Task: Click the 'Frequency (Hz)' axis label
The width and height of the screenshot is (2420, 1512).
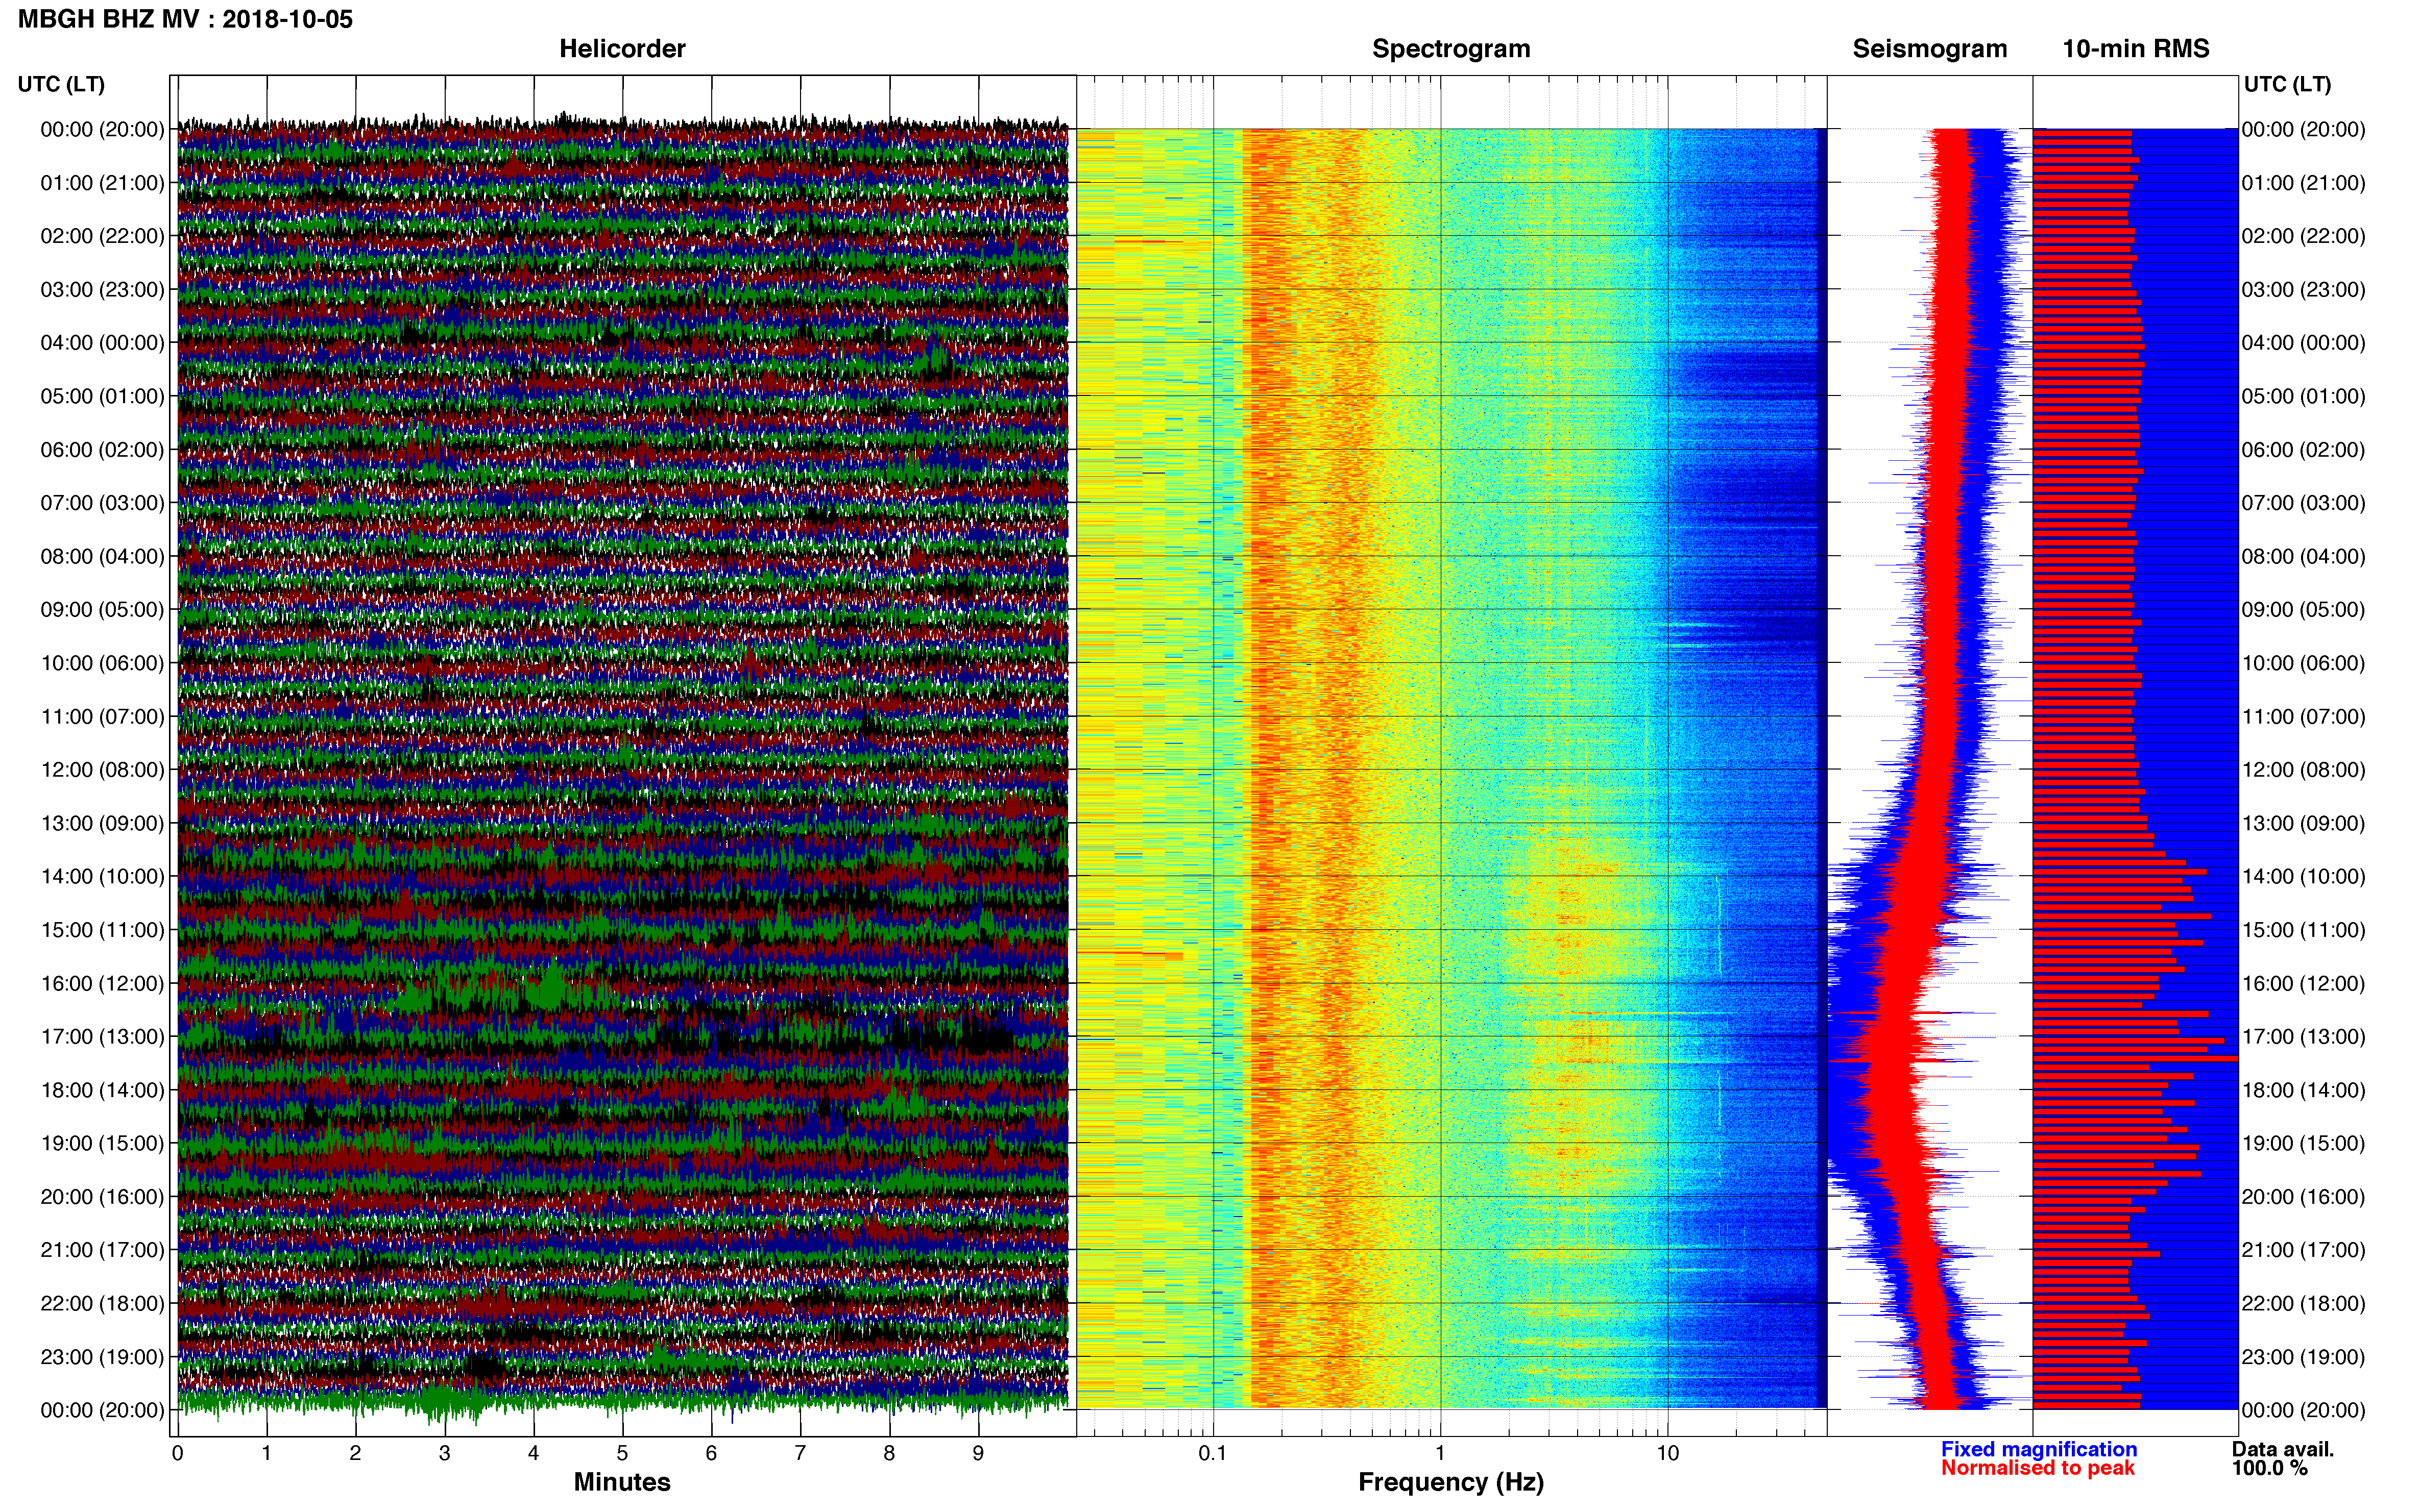Action: [x=1450, y=1483]
